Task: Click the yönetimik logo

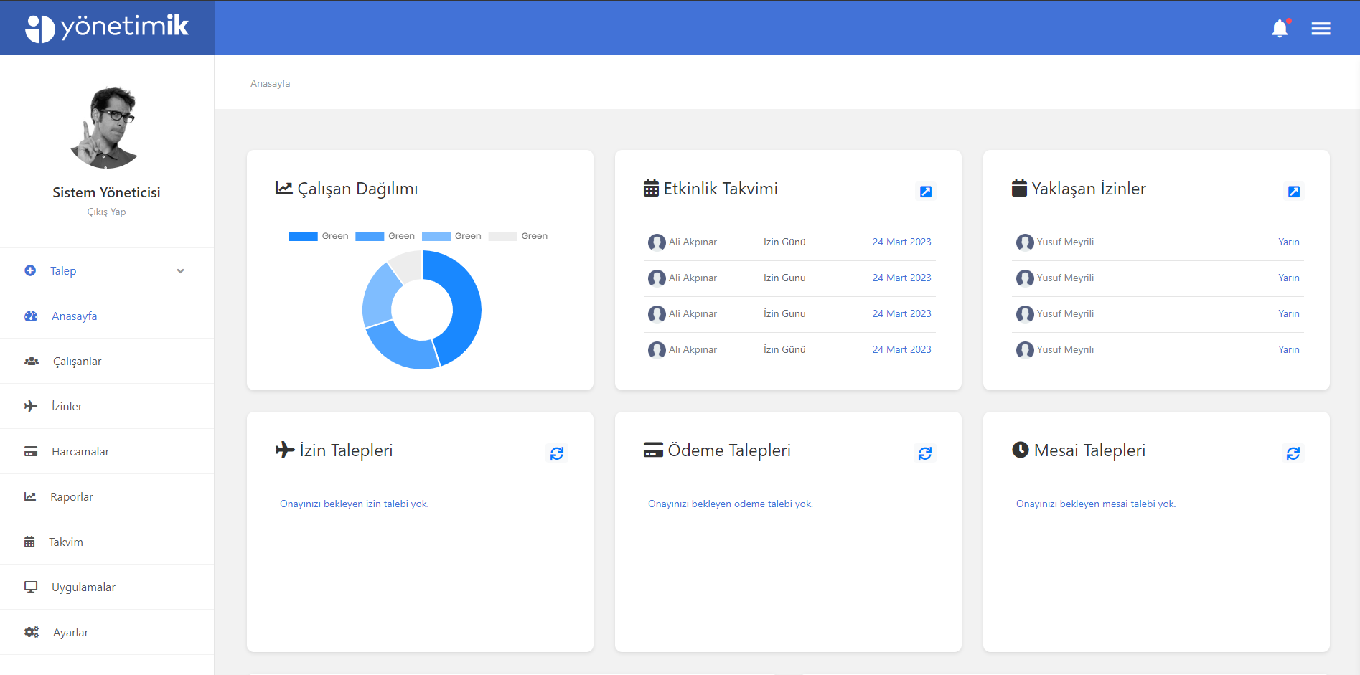Action: pyautogui.click(x=107, y=28)
